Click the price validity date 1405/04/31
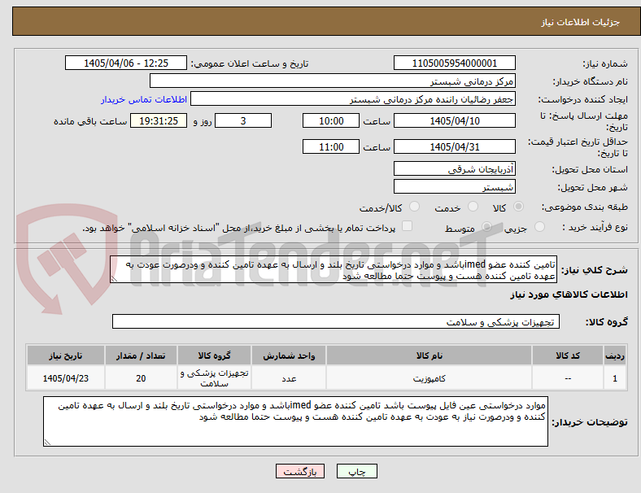 click(454, 146)
